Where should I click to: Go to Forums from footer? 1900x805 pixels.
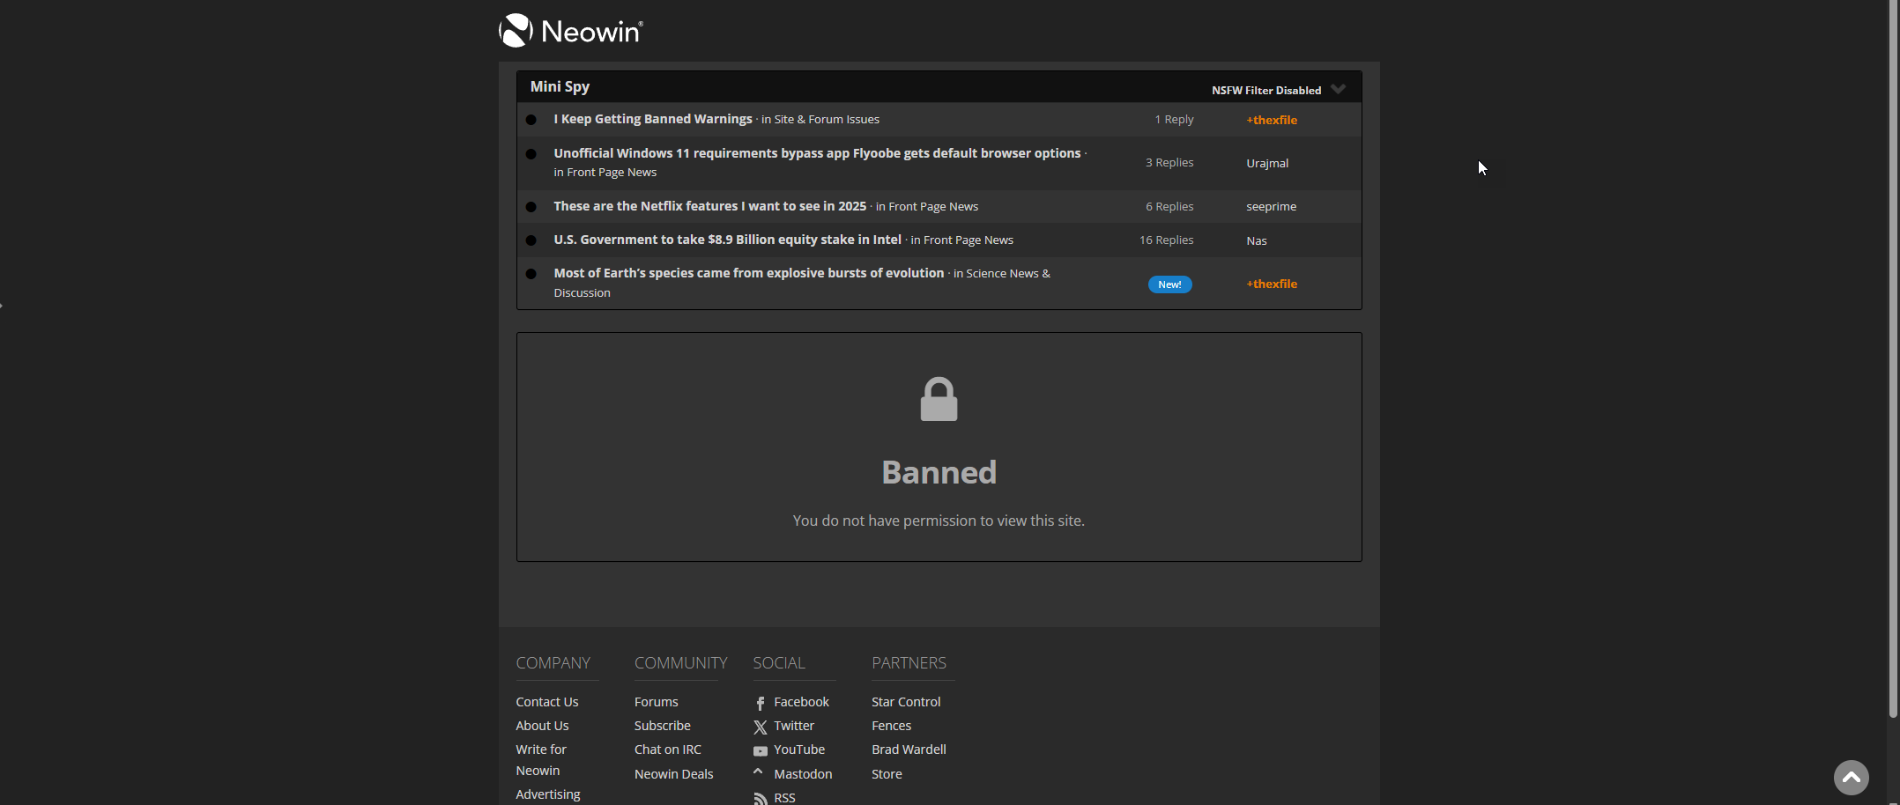click(x=657, y=702)
